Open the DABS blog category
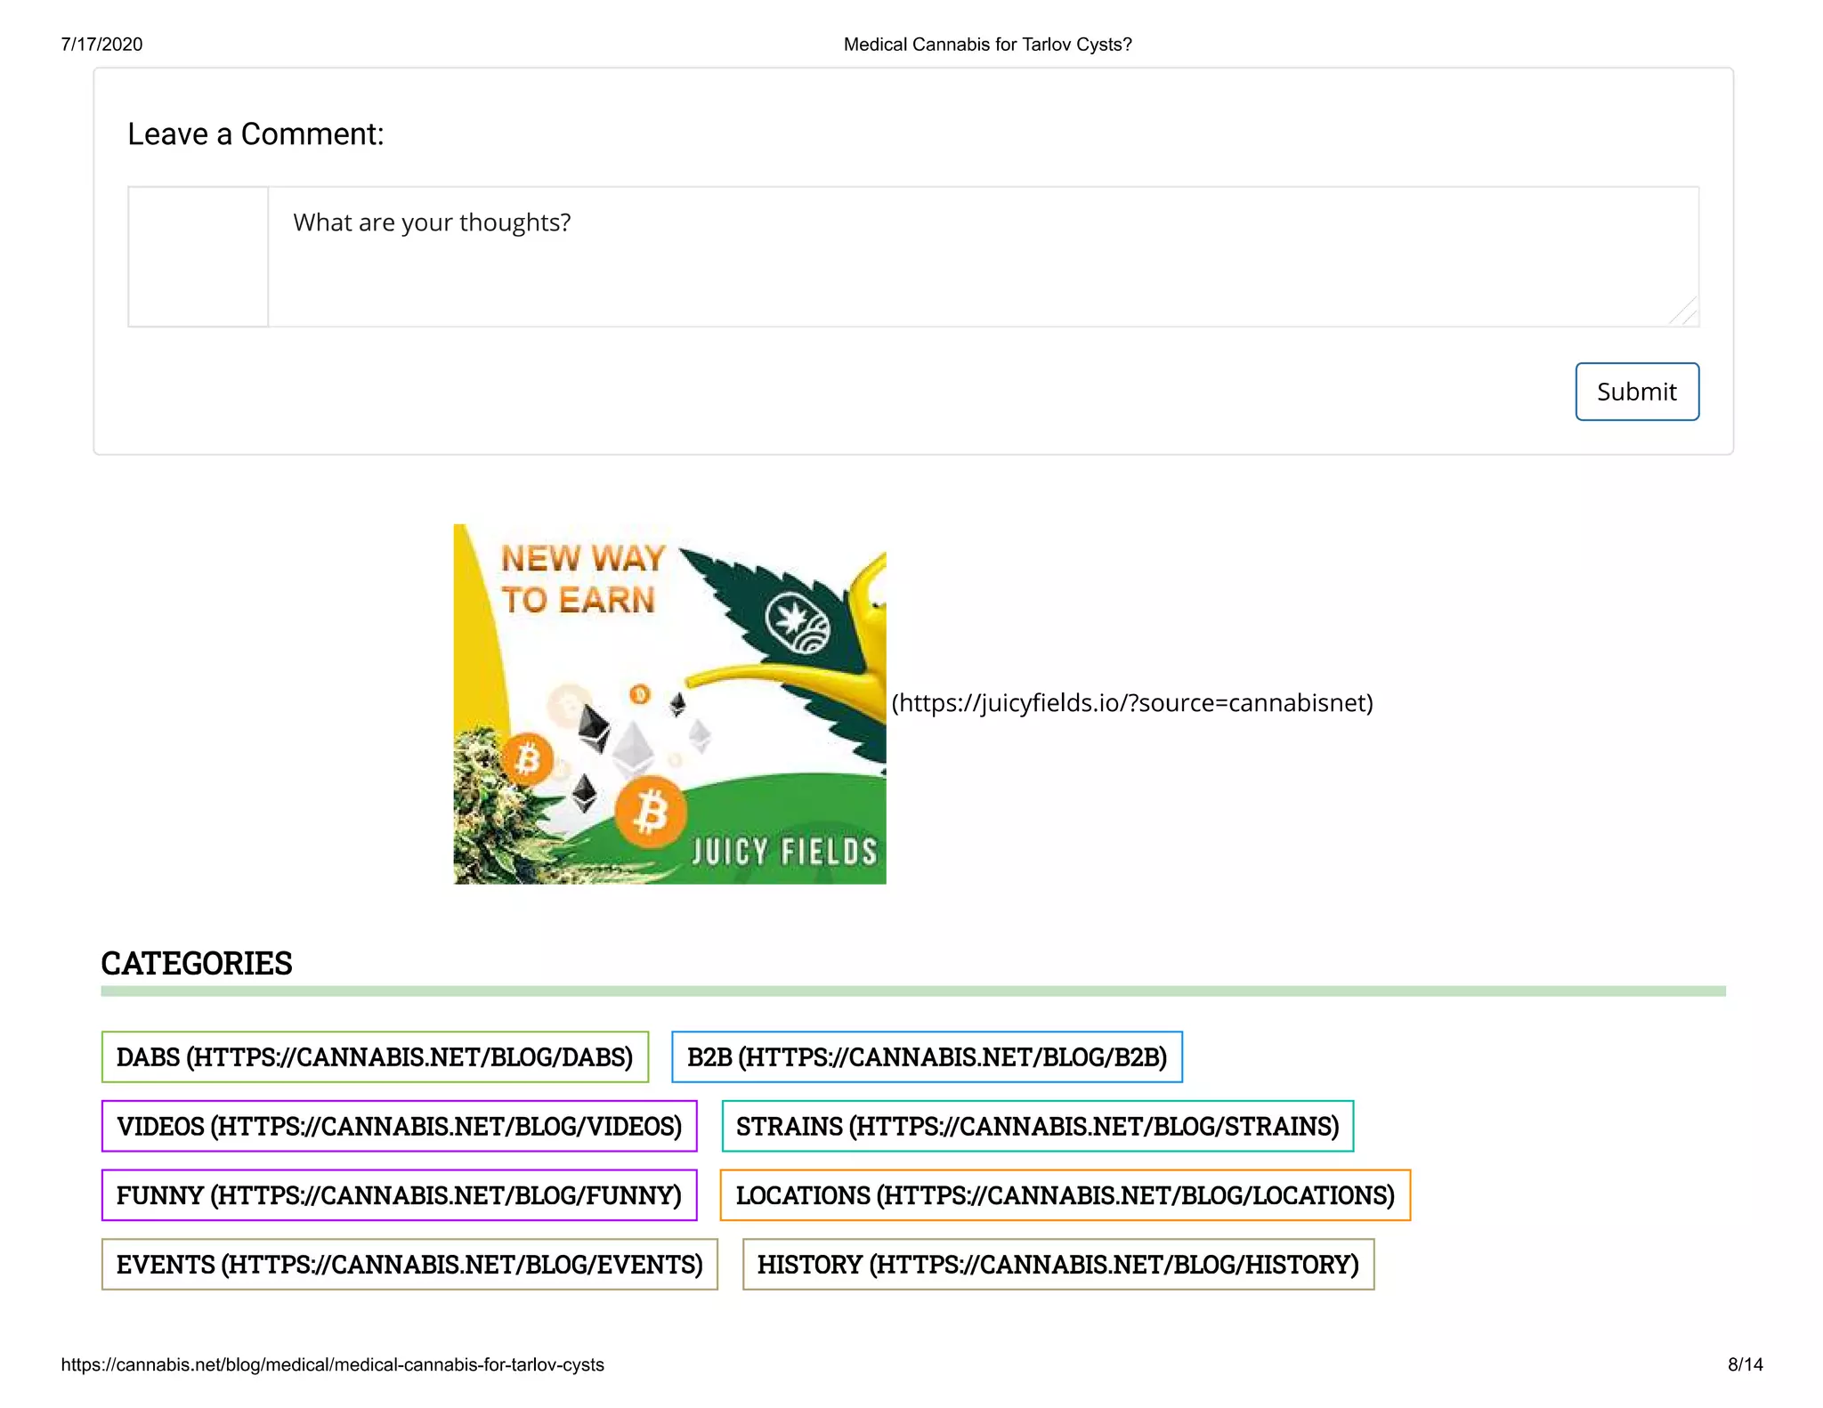This screenshot has width=1823, height=1408. click(375, 1057)
